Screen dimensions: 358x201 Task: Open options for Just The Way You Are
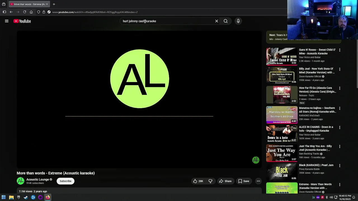340,147
